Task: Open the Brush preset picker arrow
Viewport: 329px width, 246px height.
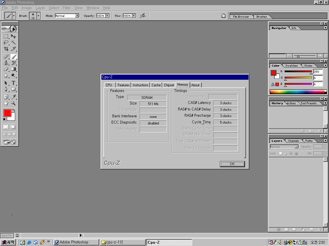Action: click(38, 16)
